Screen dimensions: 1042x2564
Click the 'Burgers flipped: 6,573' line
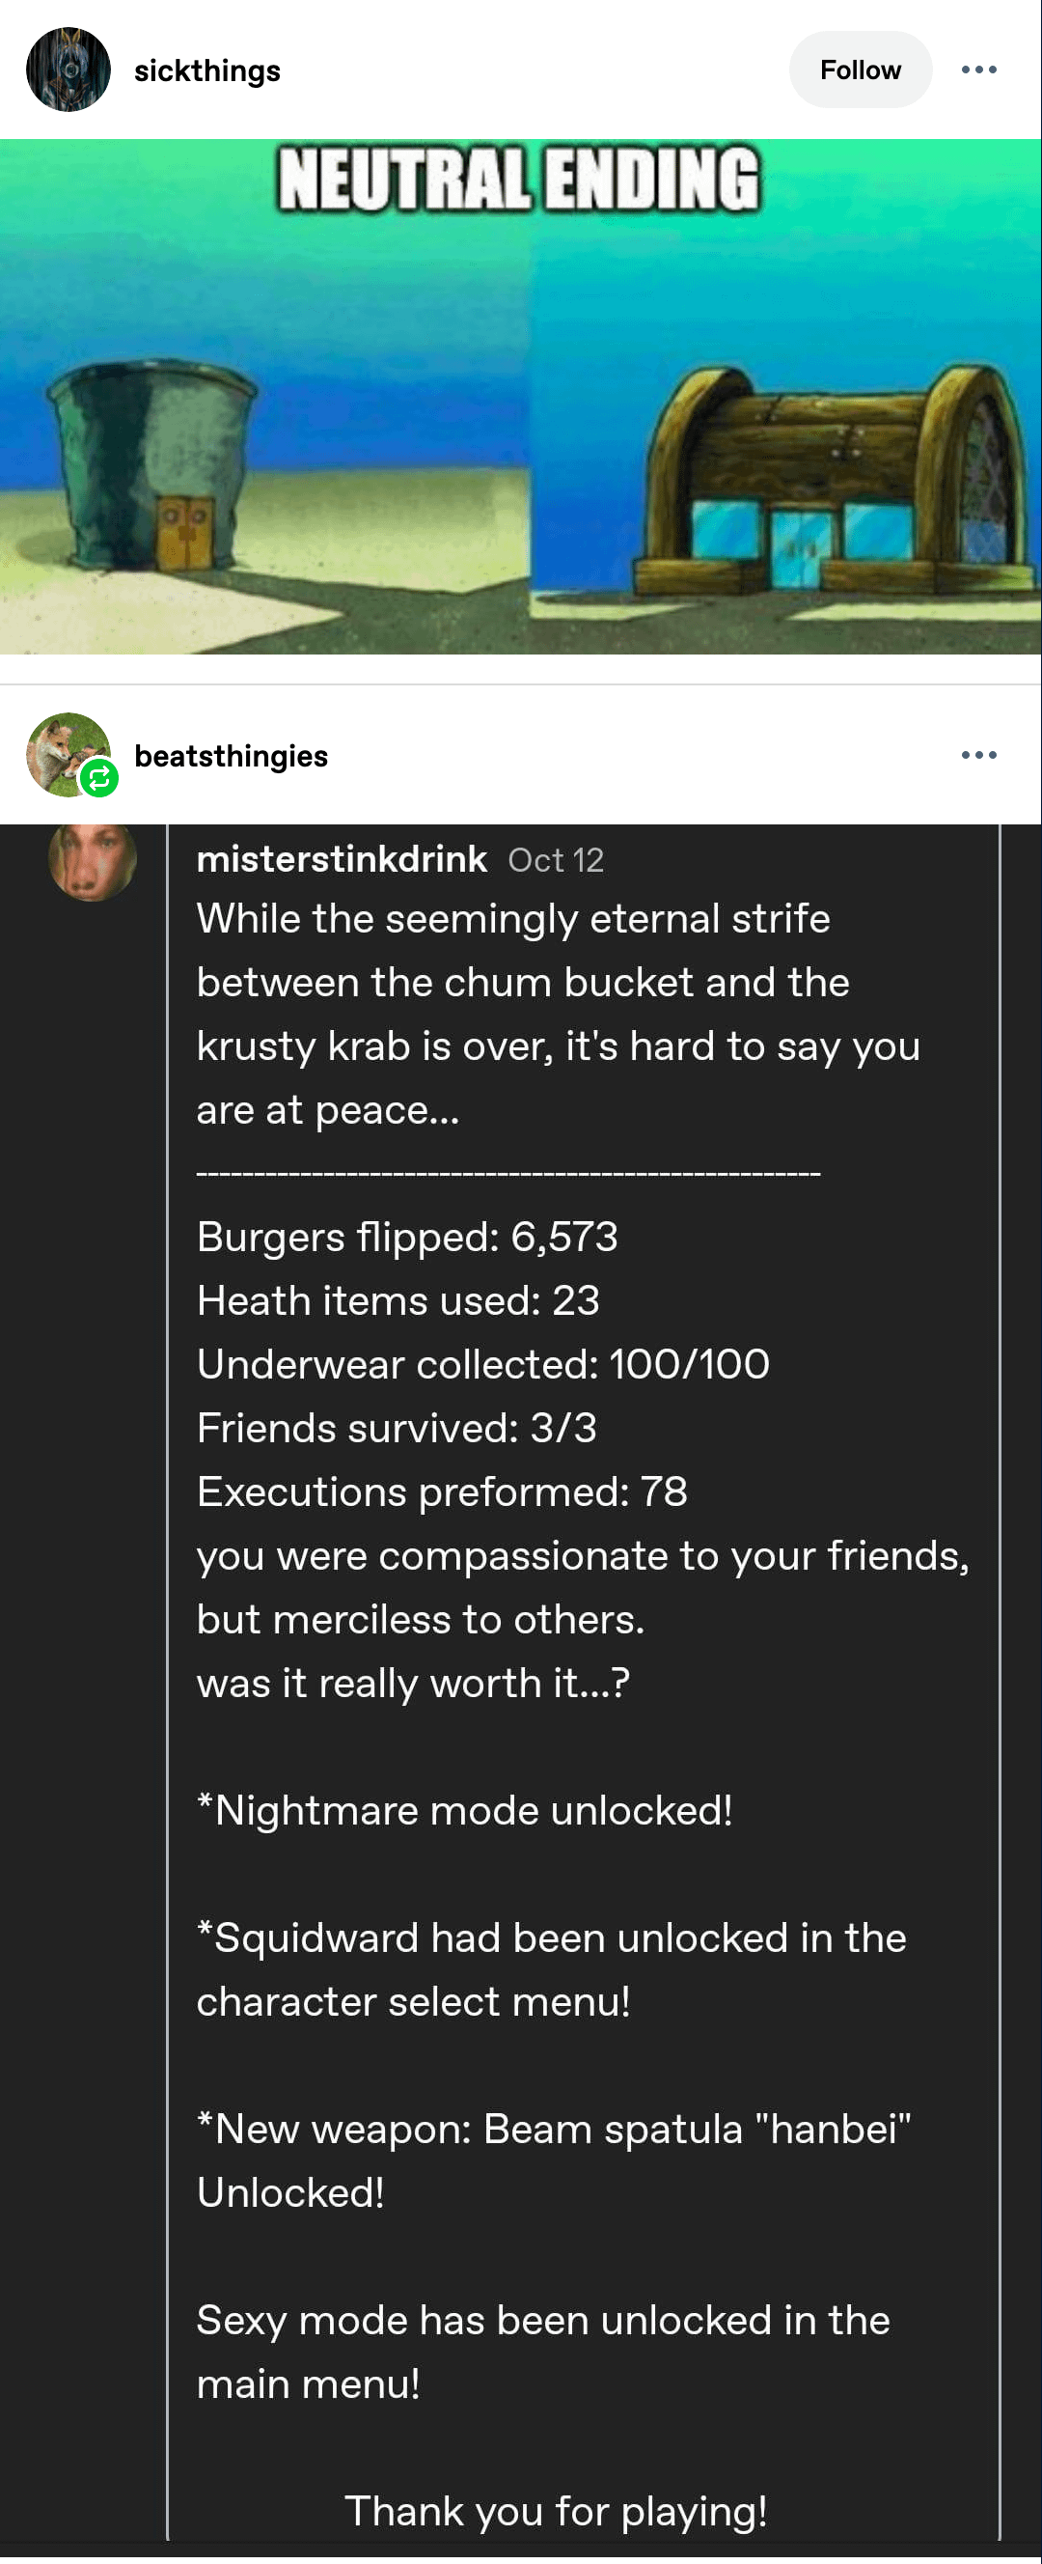click(407, 1238)
